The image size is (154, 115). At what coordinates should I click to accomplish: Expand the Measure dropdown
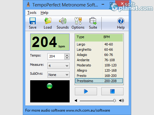(x=59, y=65)
